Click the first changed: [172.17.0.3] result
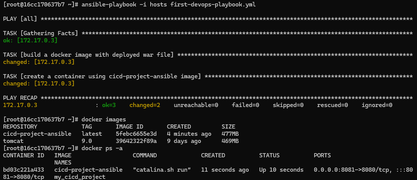417x180 pixels. [x=38, y=62]
